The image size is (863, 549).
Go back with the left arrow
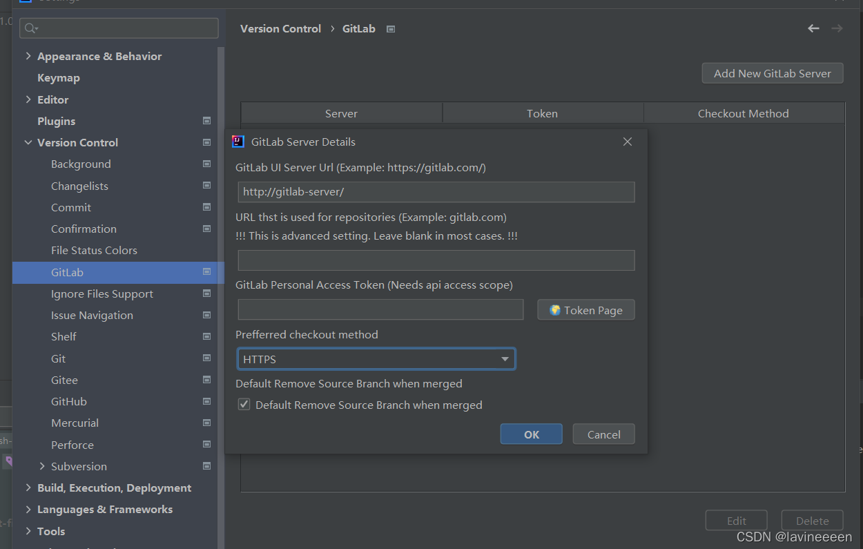813,28
